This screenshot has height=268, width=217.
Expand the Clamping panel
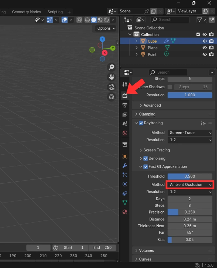pyautogui.click(x=147, y=114)
